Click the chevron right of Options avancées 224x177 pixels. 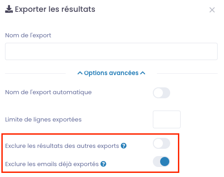tap(143, 73)
